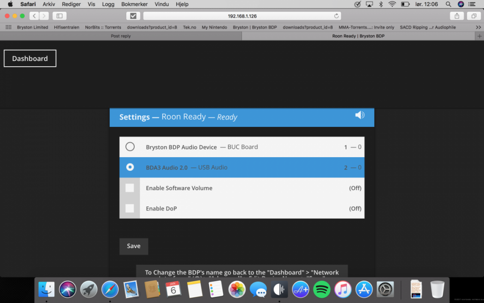The width and height of the screenshot is (484, 303).
Task: Open the NorBits :: Torrents bookmark
Action: click(x=103, y=27)
